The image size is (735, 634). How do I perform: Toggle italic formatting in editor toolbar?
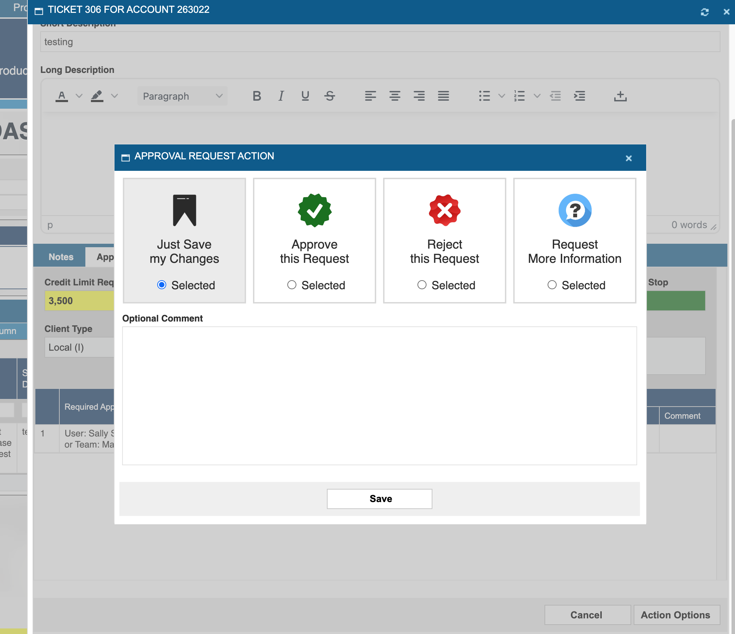click(281, 96)
